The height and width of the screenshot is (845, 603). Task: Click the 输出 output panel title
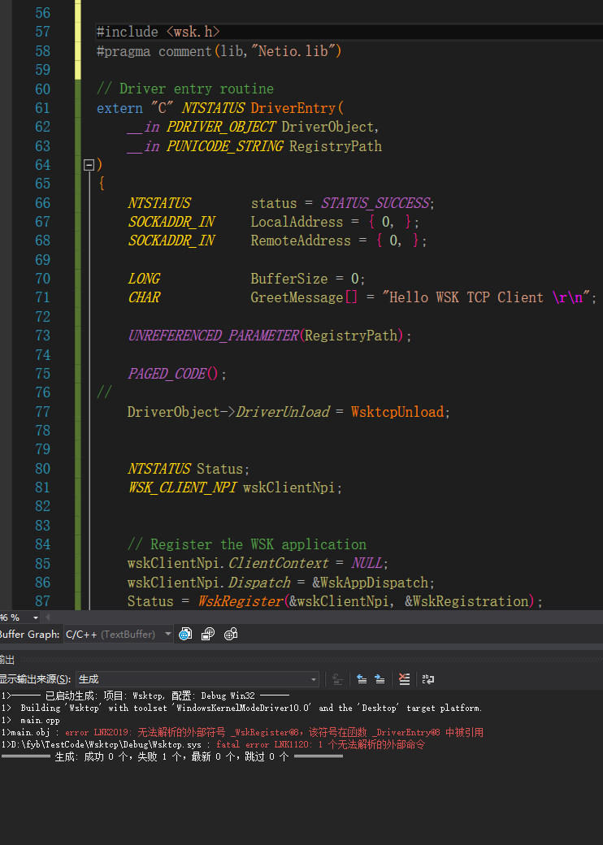click(x=7, y=660)
